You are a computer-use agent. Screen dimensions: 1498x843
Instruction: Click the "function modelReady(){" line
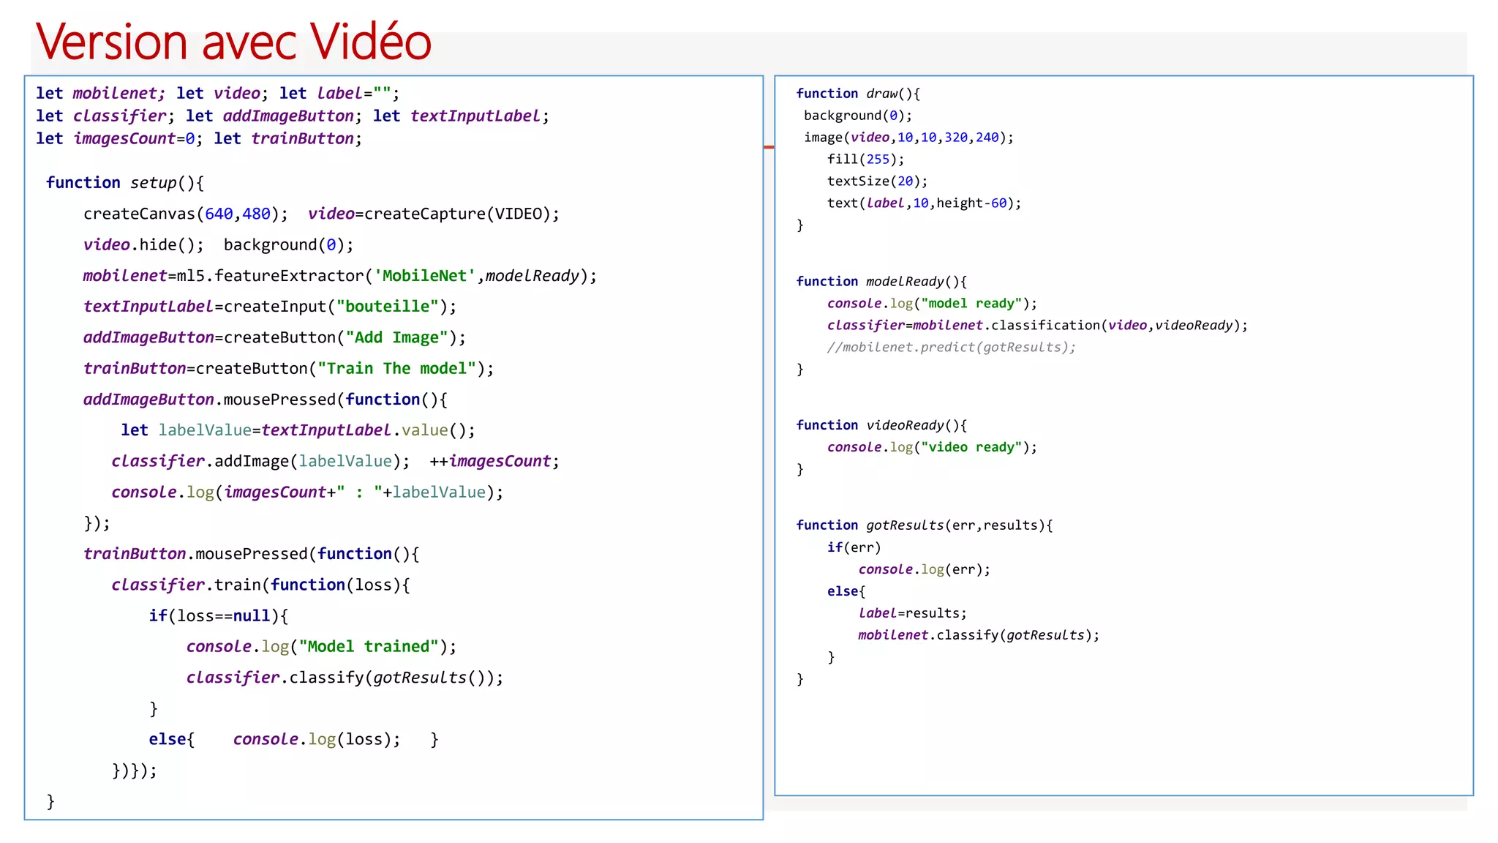pyautogui.click(x=881, y=282)
